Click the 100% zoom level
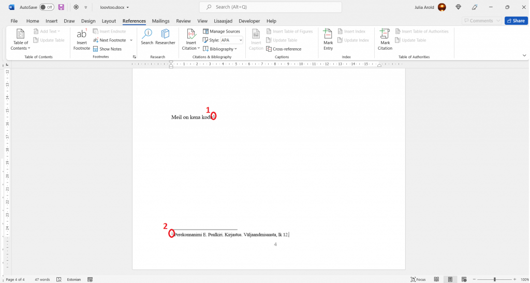Viewport: 530px width, 283px height. (x=525, y=279)
